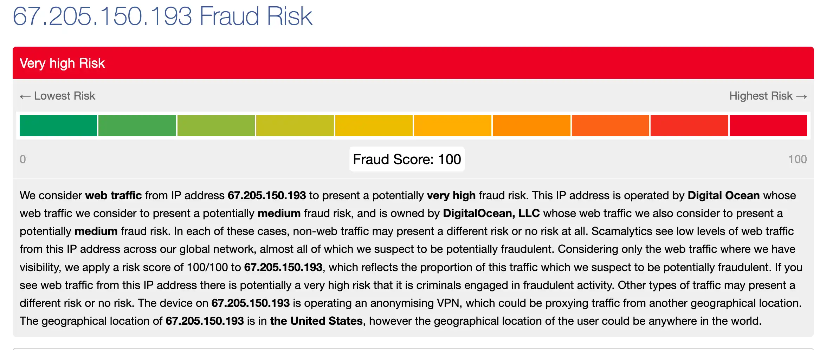Image resolution: width=826 pixels, height=350 pixels.
Task: Select the golden yellow risk segment
Action: tap(374, 126)
